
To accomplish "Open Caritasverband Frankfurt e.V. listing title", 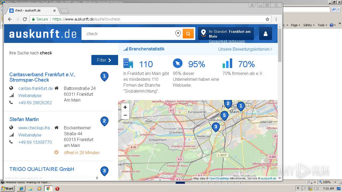I will [x=42, y=77].
